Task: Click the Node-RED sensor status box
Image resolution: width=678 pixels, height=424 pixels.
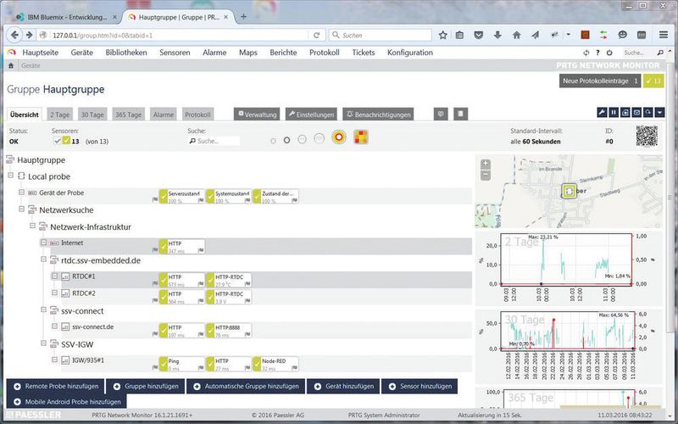Action: click(x=275, y=364)
